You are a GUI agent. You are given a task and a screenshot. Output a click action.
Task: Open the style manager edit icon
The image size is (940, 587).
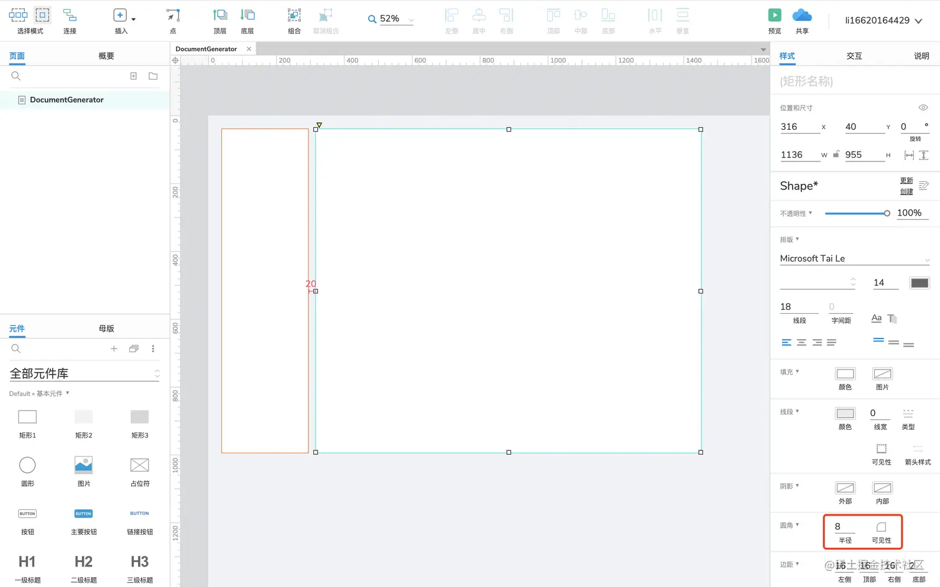pos(924,186)
